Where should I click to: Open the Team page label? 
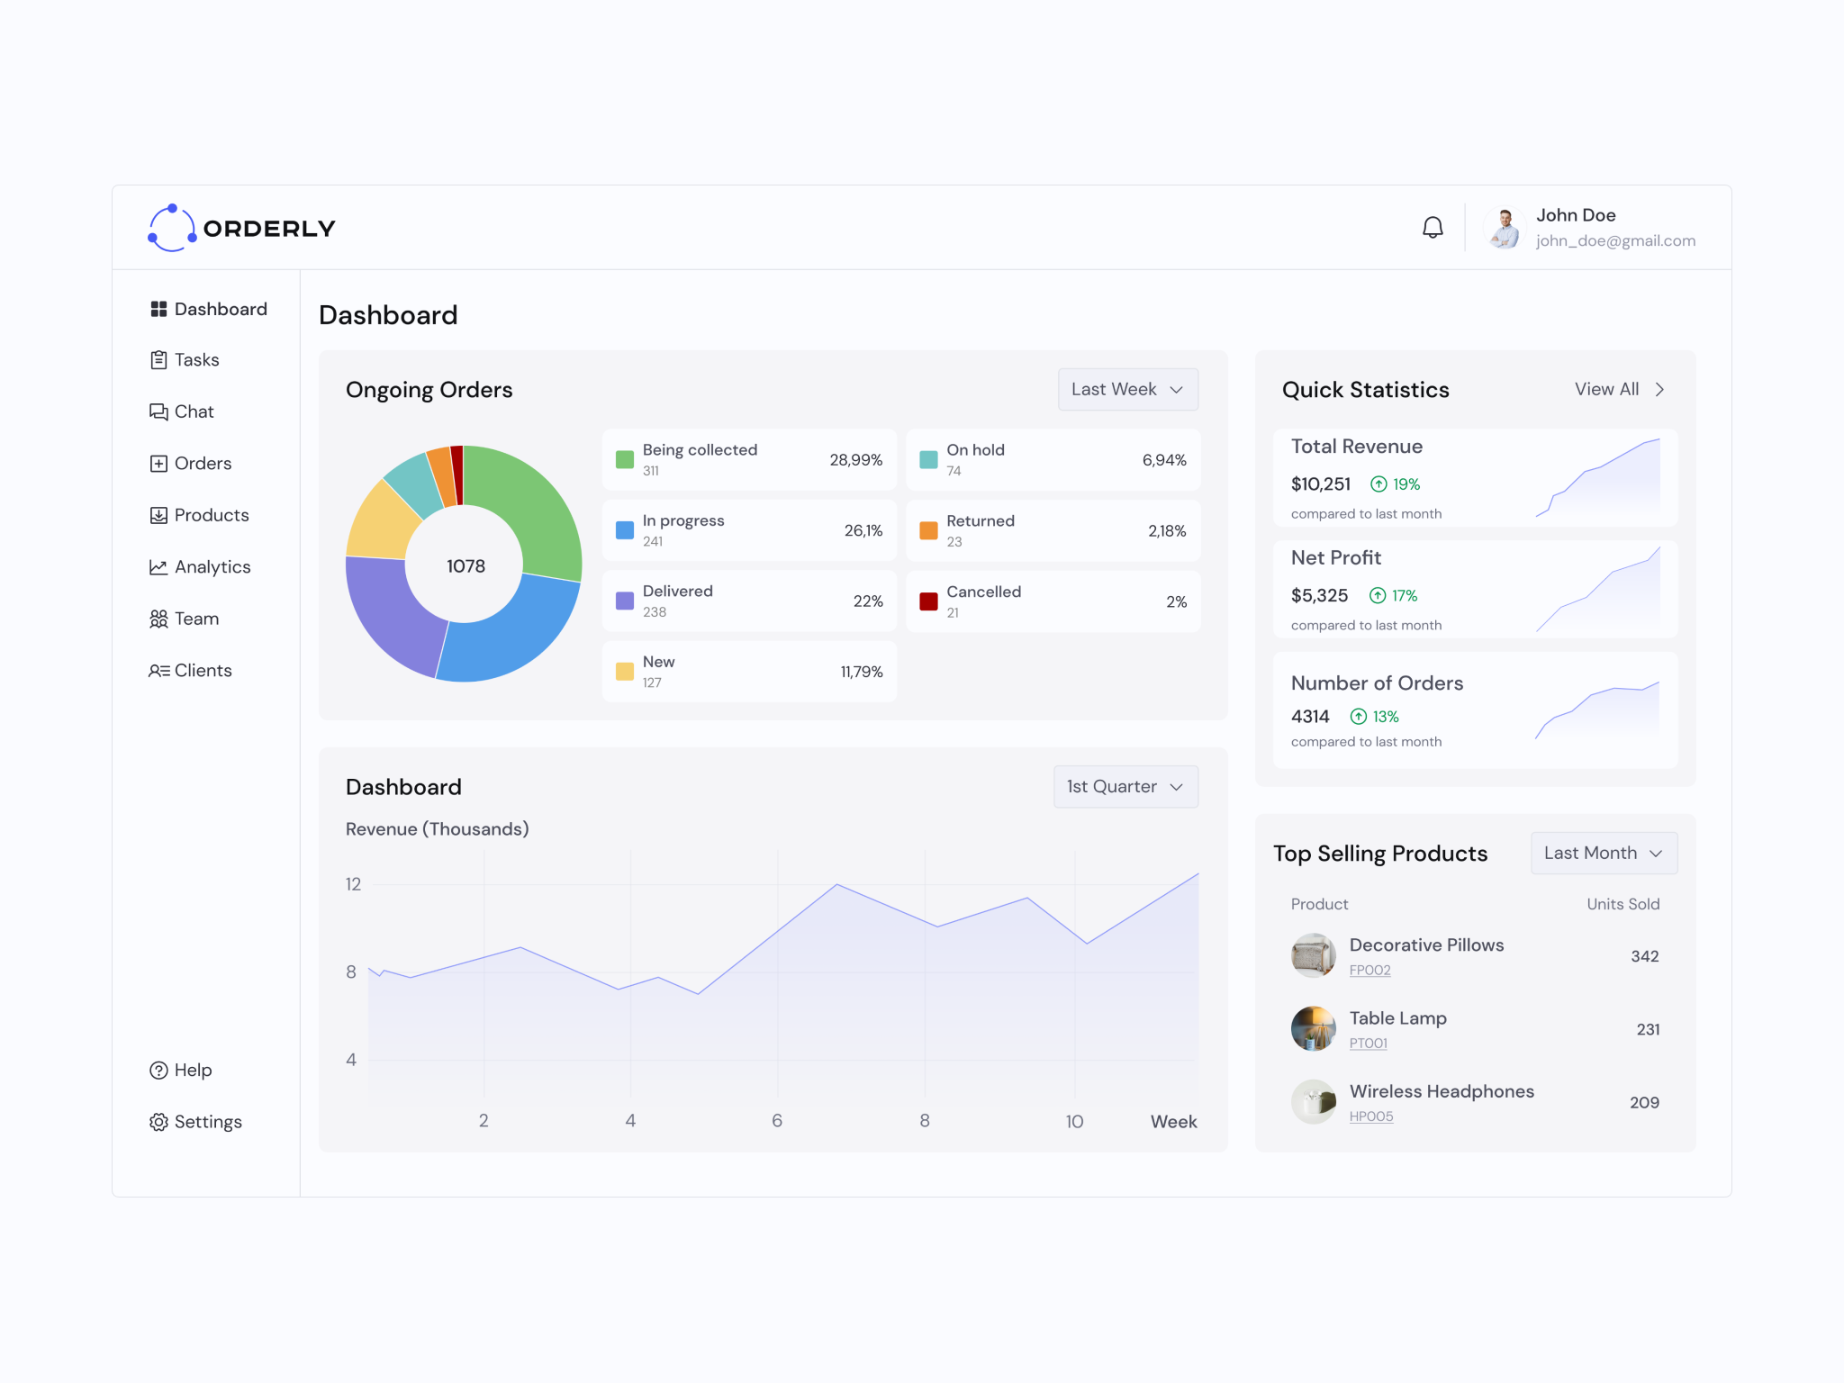pos(196,619)
